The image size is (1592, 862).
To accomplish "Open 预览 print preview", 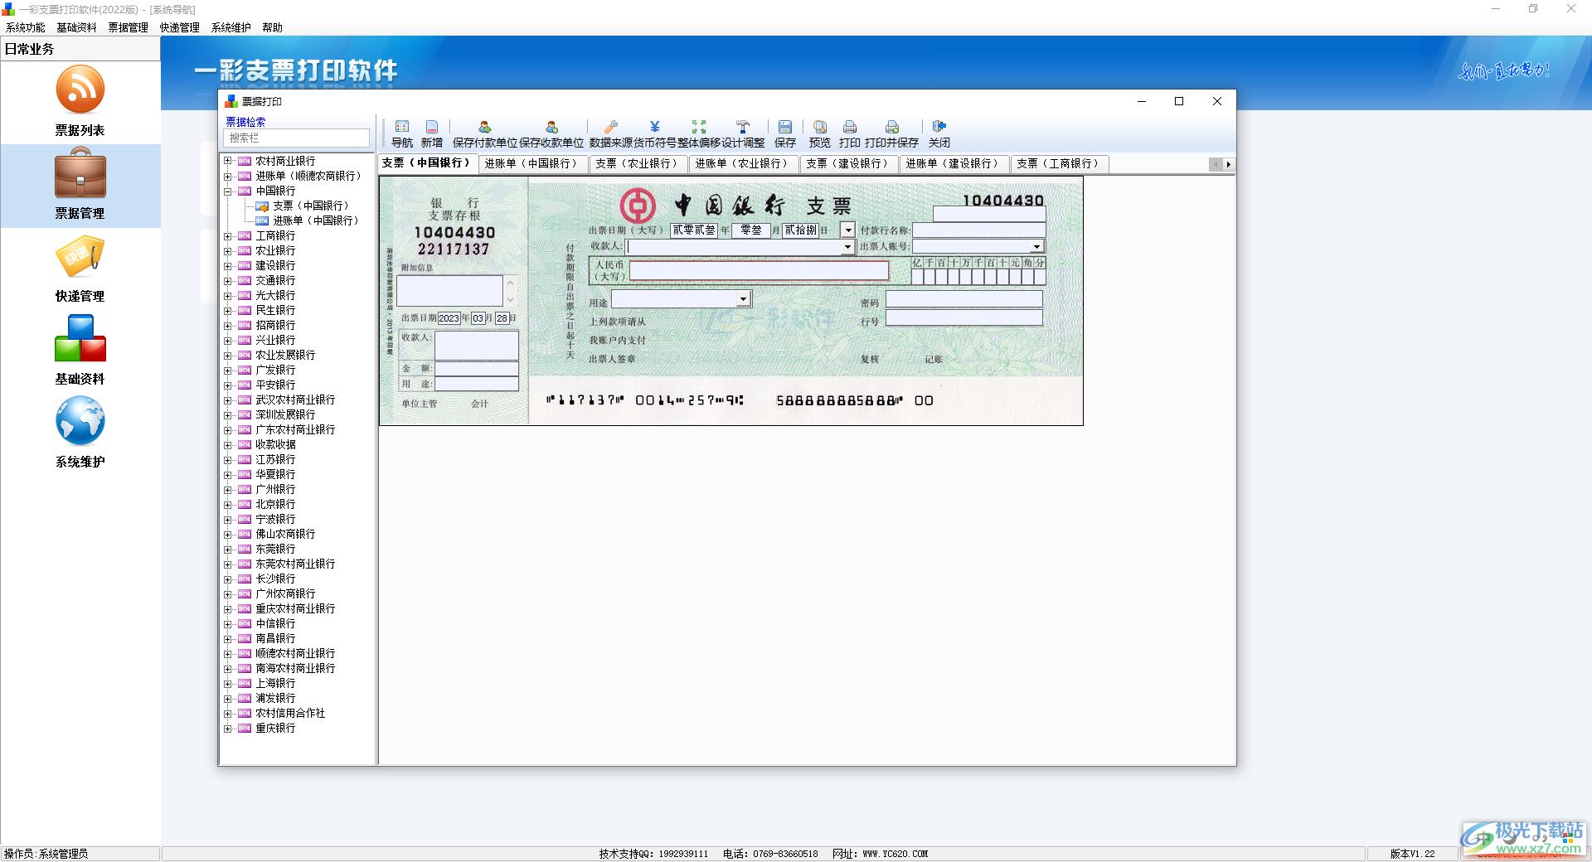I will tap(820, 133).
